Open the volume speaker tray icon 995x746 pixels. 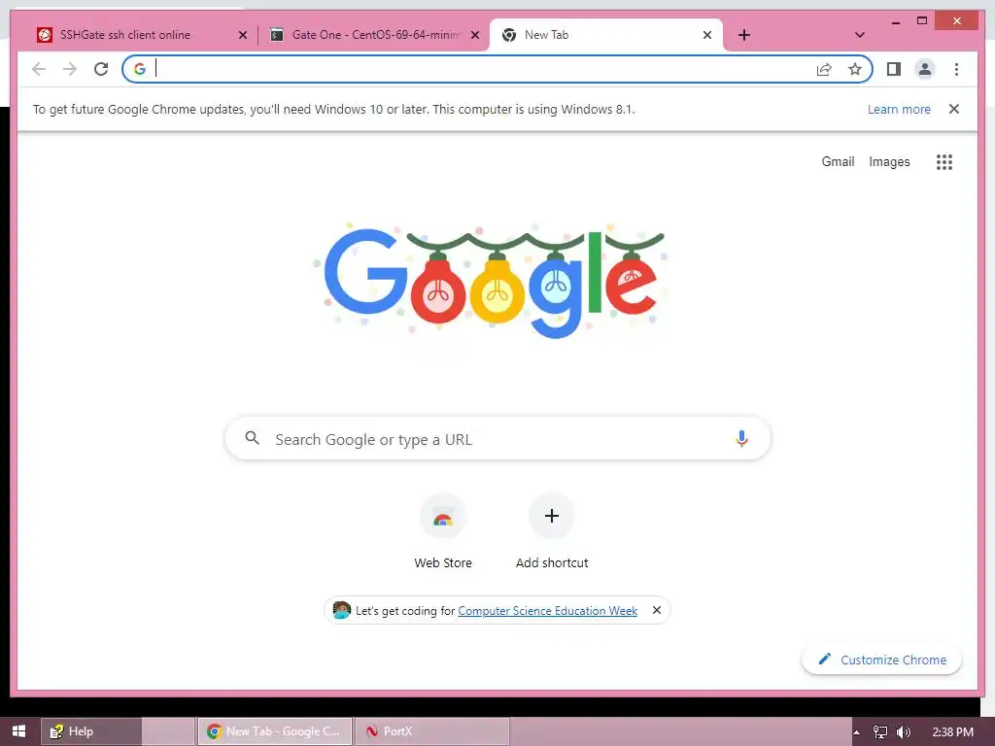pyautogui.click(x=904, y=732)
